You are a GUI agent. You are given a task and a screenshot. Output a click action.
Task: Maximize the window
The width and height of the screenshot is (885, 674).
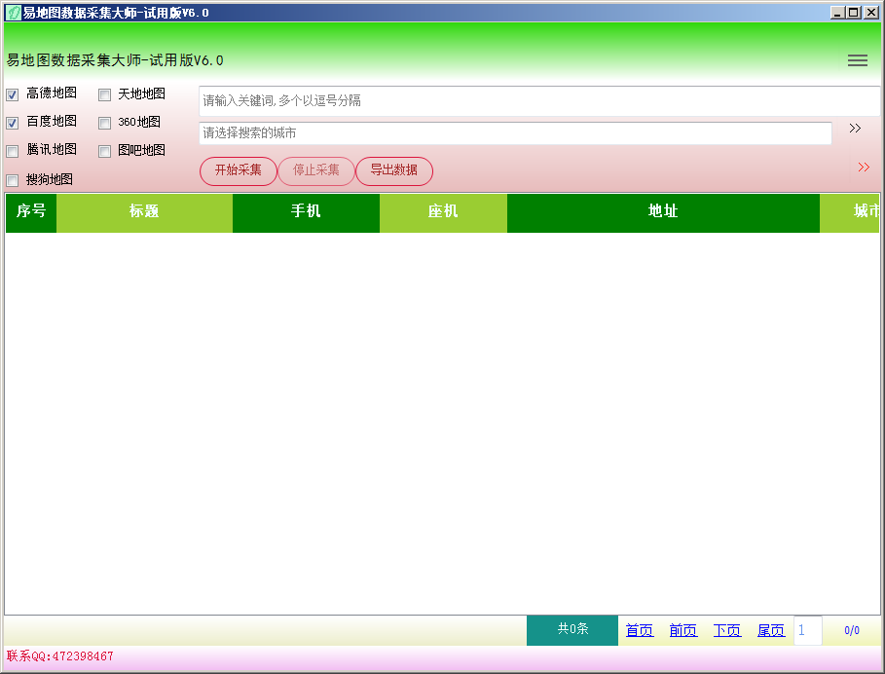coord(854,13)
